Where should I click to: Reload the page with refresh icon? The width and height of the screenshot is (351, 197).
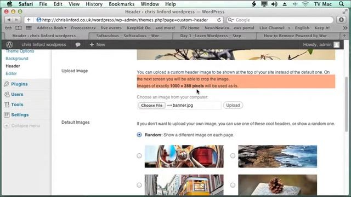[x=219, y=20]
